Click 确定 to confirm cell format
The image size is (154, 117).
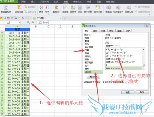(x=128, y=92)
